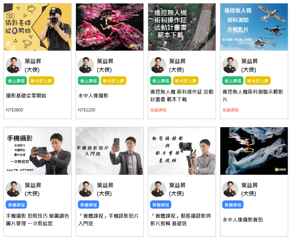Click the NT$3800 price on photography basics card
The width and height of the screenshot is (290, 239).
(x=15, y=110)
